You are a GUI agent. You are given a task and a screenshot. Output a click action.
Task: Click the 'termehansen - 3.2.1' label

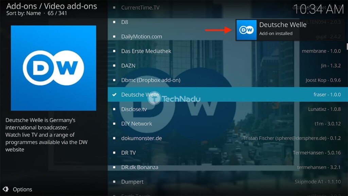(x=319, y=167)
